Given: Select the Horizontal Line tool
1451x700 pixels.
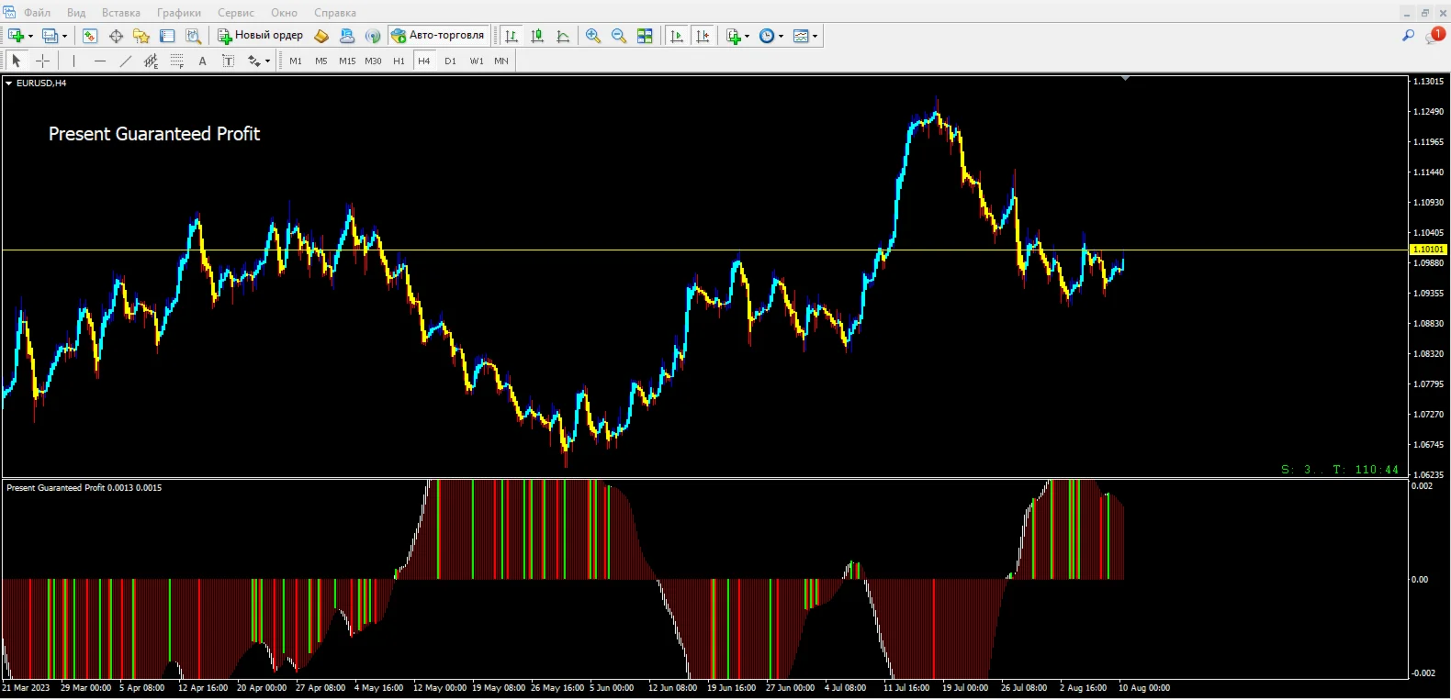Looking at the screenshot, I should click(100, 61).
